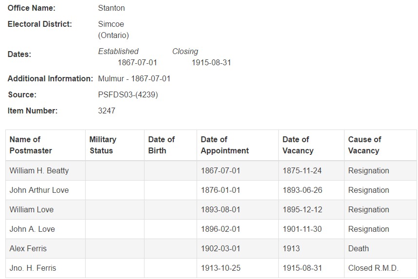This screenshot has width=418, height=279.
Task: Click the Date of Appointment column header
Action: (x=224, y=145)
